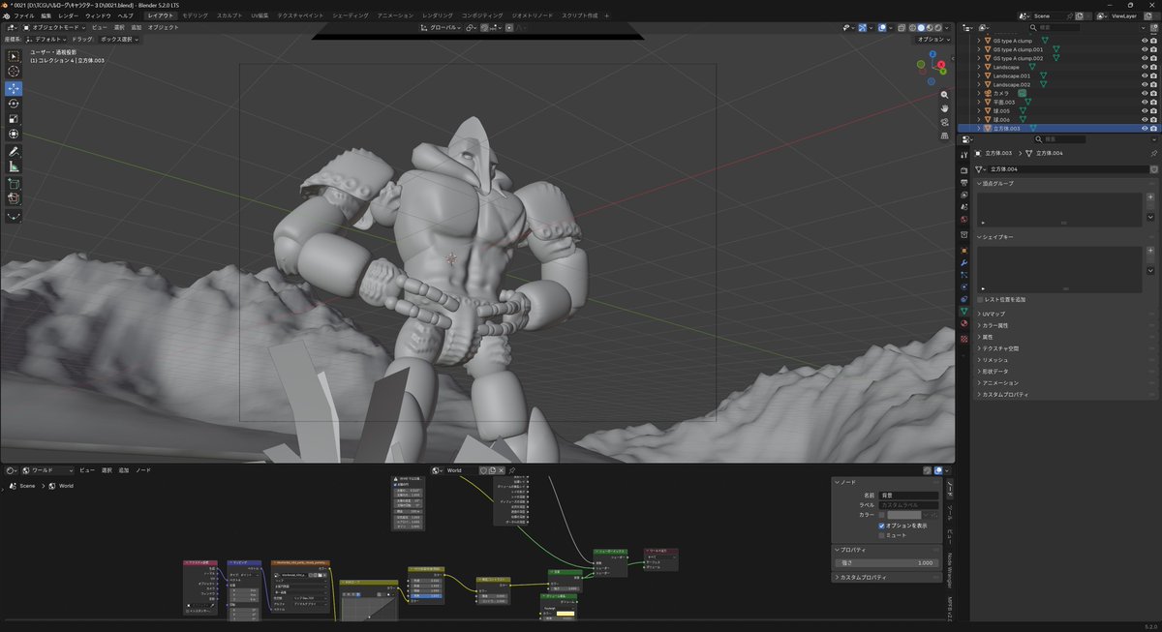This screenshot has width=1162, height=632.
Task: Click the yellow color swatch on background node
Action: (566, 614)
